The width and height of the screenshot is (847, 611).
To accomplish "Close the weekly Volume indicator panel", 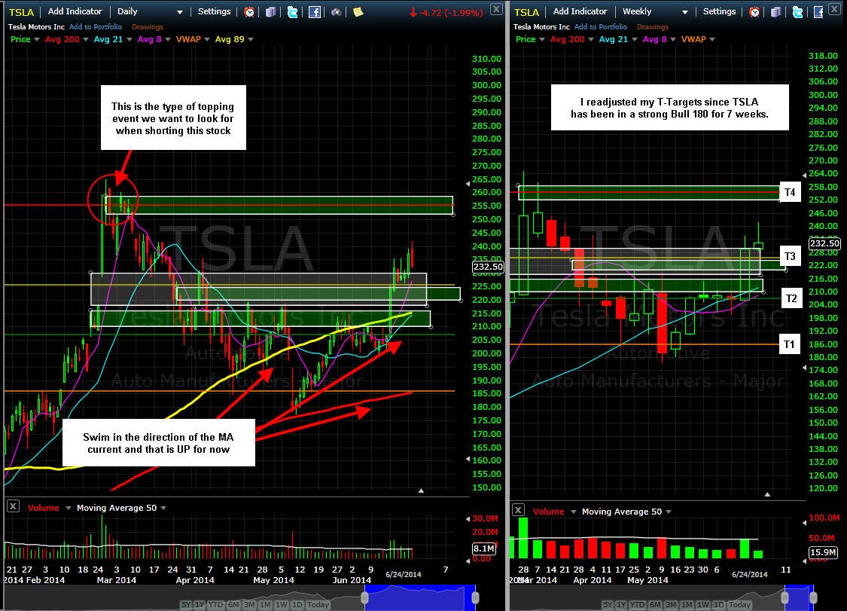I will click(x=518, y=509).
